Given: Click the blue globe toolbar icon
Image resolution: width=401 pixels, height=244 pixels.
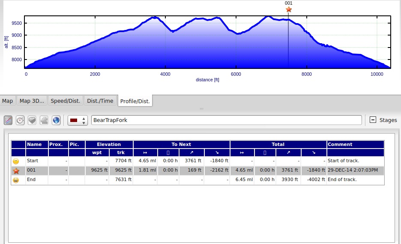Looking at the screenshot, I should point(56,120).
